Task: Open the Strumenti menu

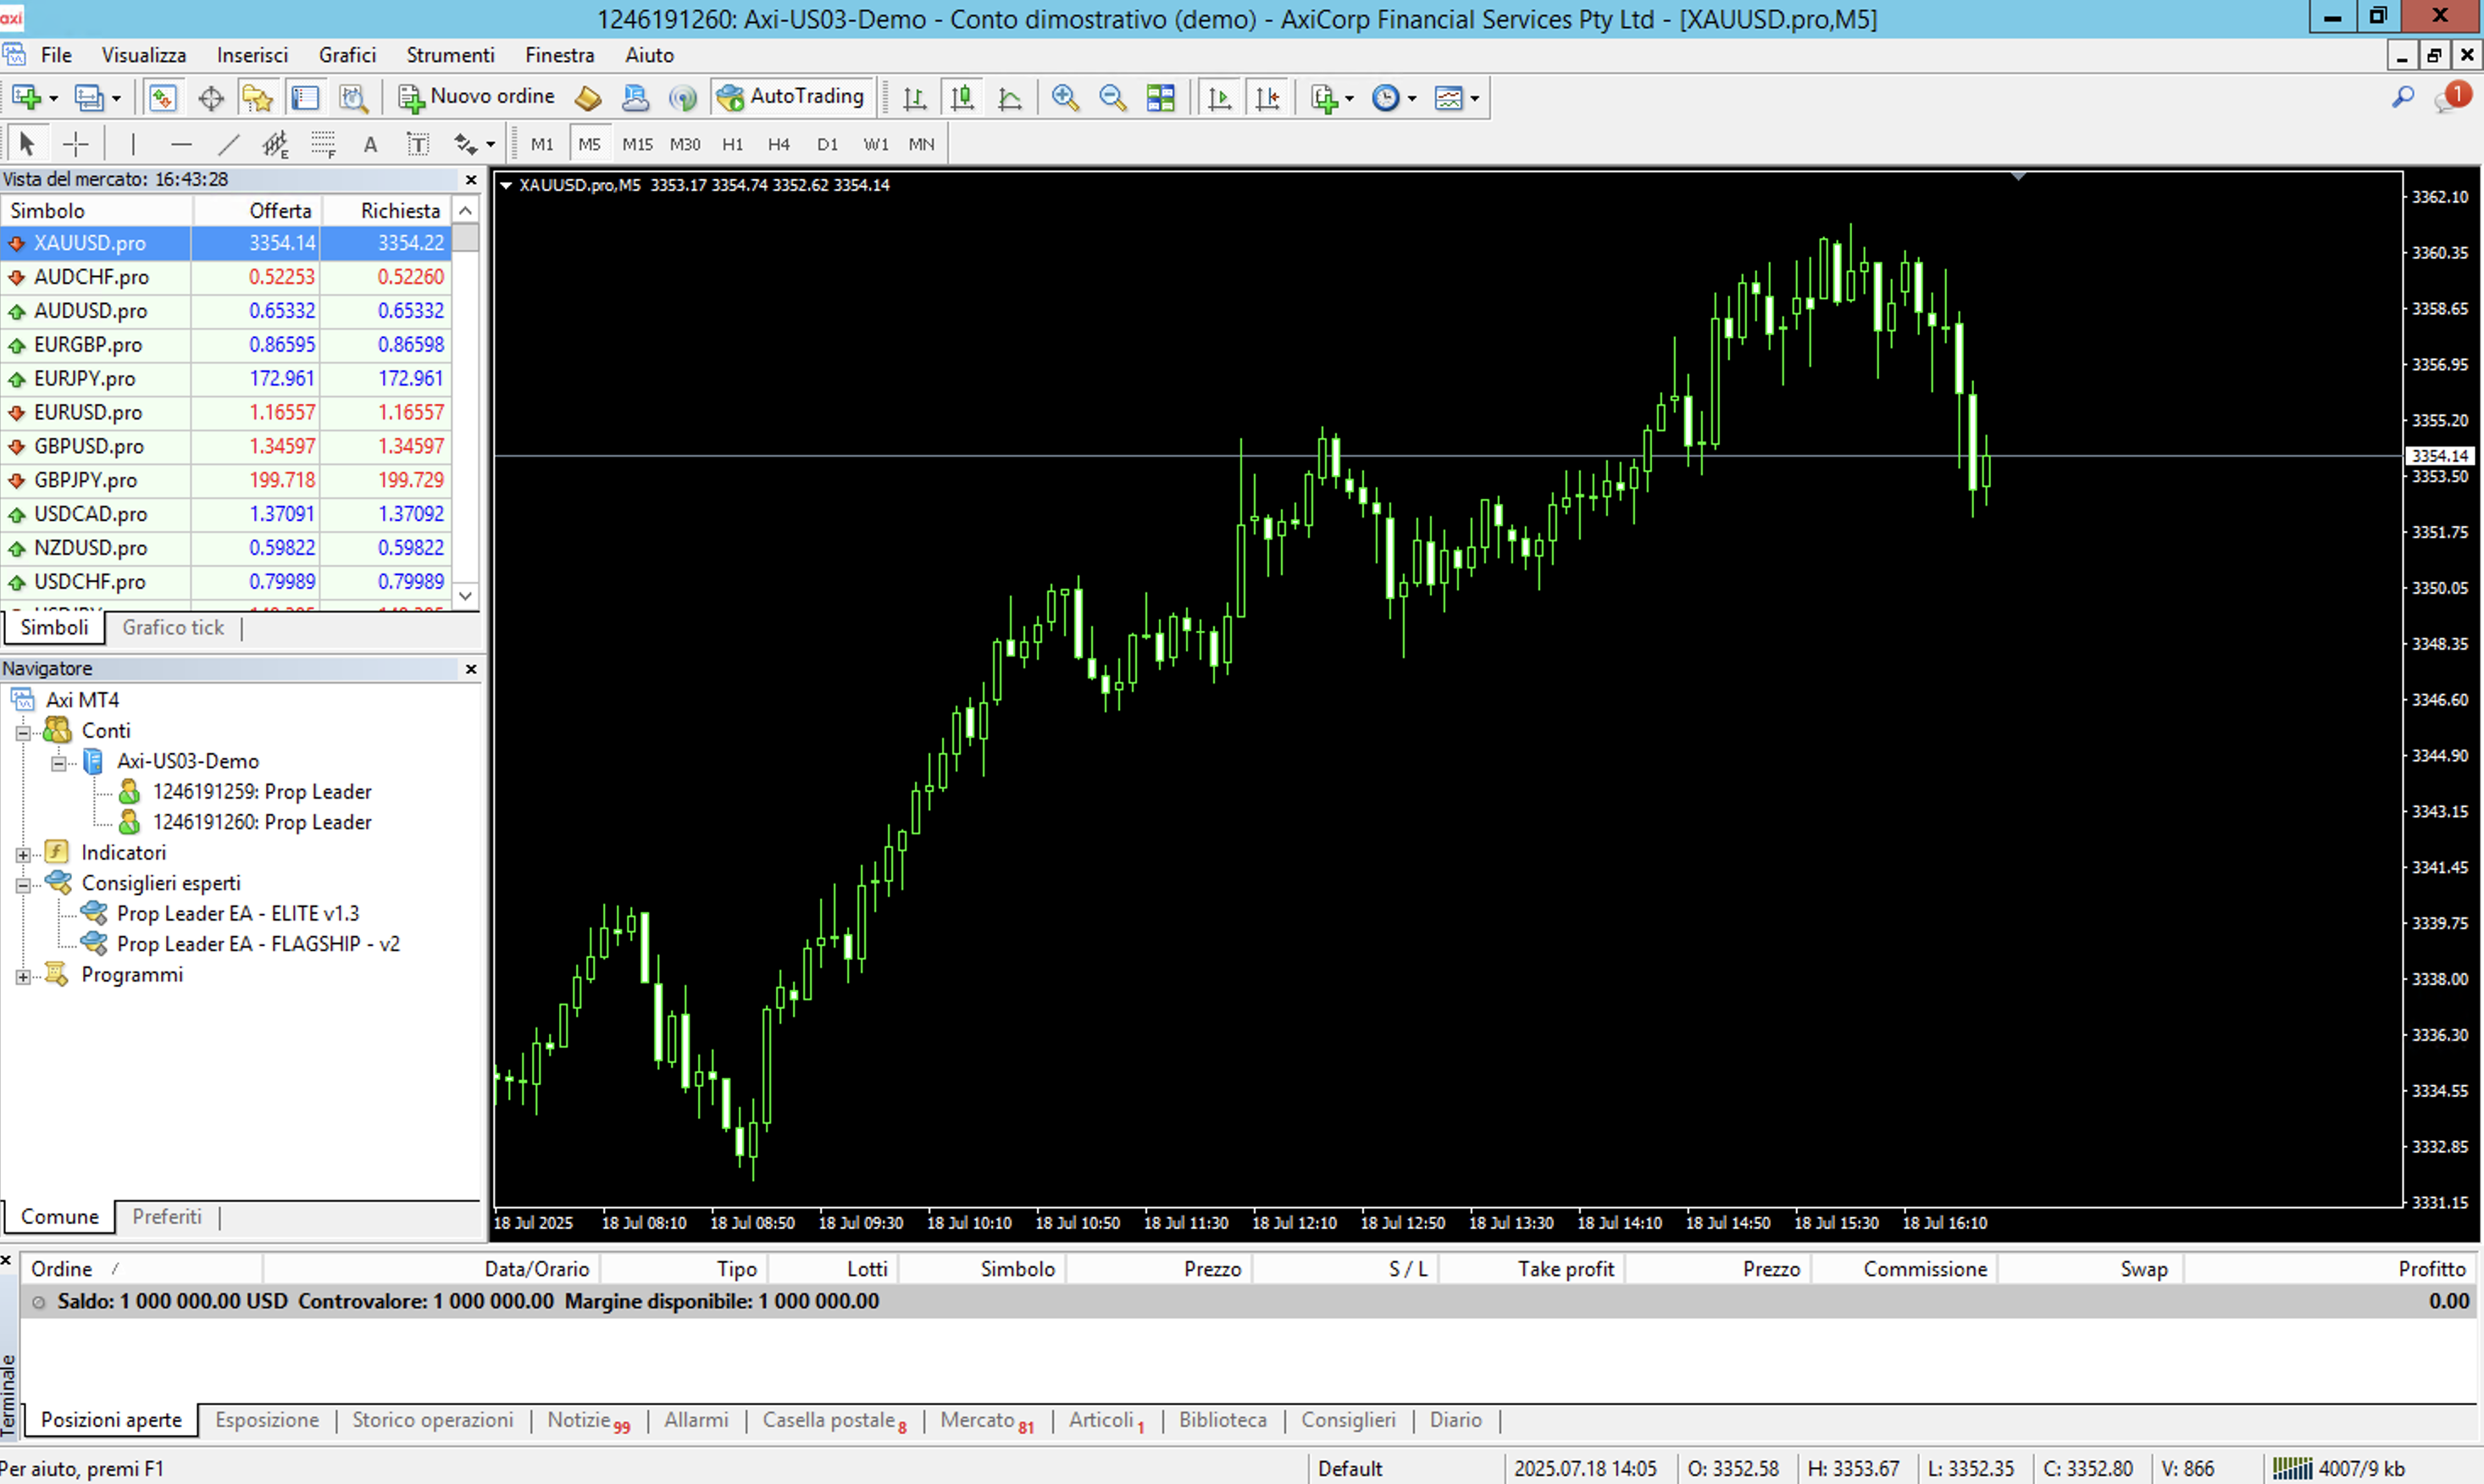Action: point(450,55)
